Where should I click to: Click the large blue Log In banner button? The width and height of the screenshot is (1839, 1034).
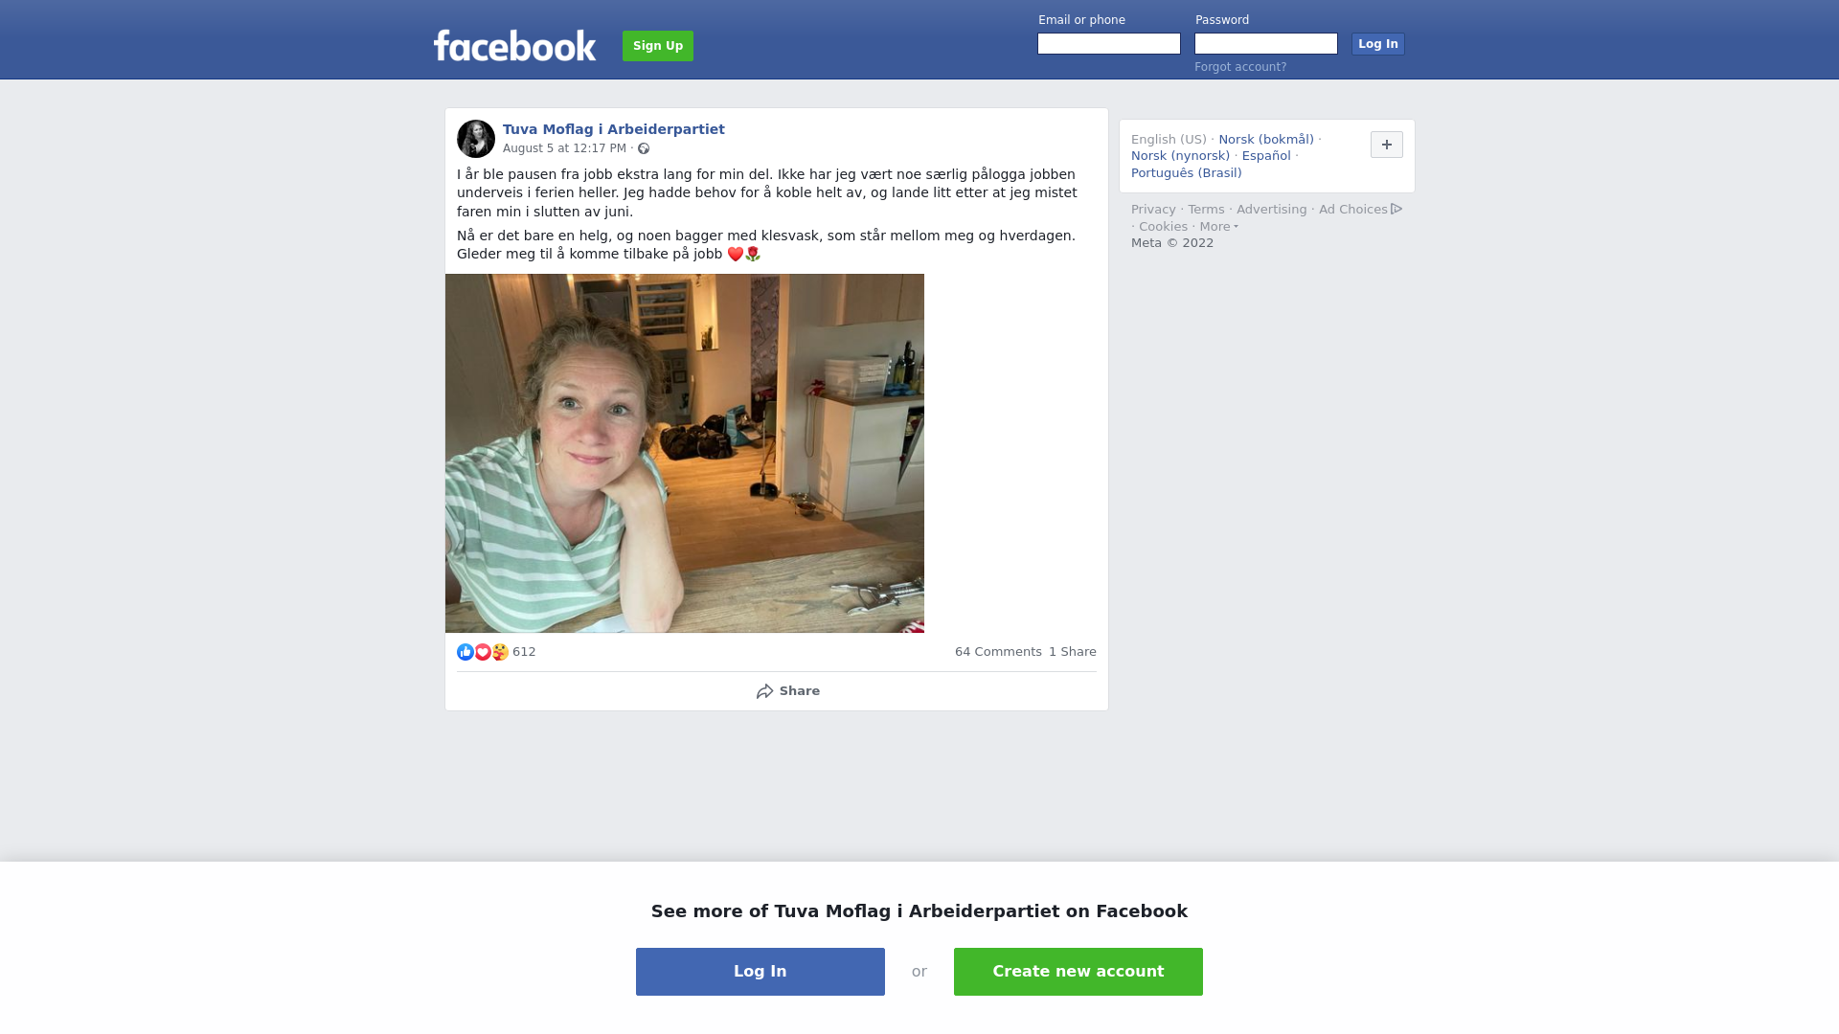(761, 972)
